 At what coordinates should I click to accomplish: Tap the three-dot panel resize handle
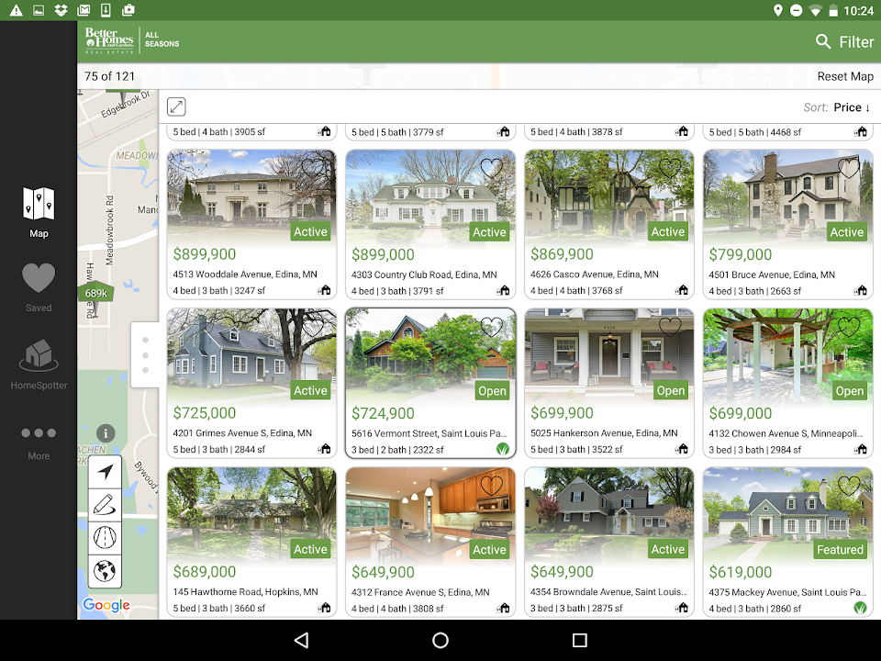[x=145, y=354]
